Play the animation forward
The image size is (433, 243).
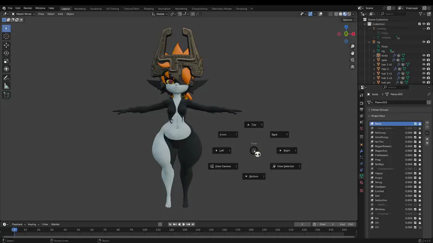[184, 224]
